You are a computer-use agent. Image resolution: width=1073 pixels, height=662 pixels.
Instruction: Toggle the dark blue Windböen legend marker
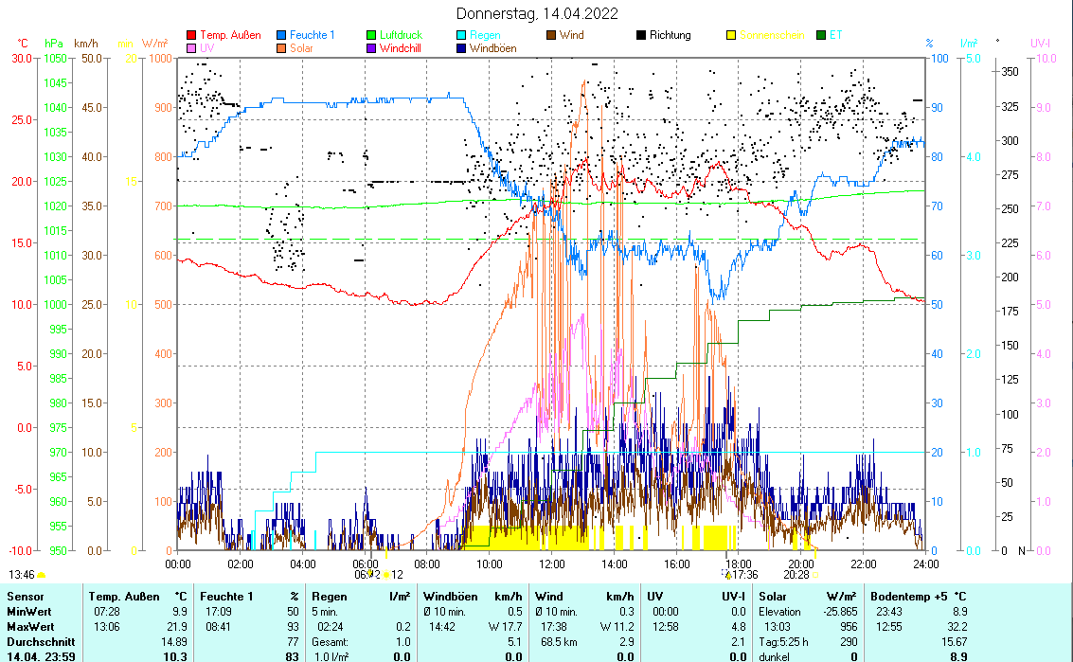click(462, 47)
